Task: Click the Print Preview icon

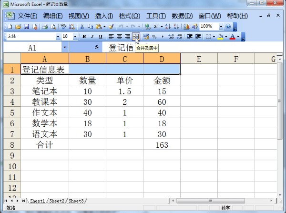Action: (x=53, y=27)
